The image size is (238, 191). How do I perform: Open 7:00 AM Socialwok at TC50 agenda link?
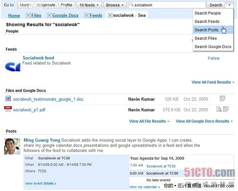coord(161,166)
